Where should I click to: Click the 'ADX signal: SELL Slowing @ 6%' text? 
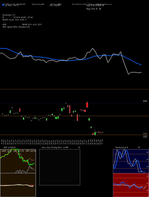[16, 27]
